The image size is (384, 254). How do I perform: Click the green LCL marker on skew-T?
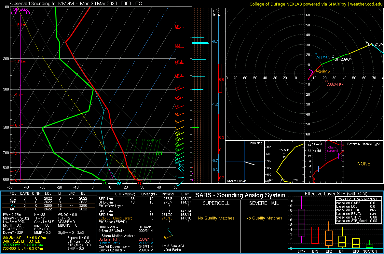click(x=159, y=153)
